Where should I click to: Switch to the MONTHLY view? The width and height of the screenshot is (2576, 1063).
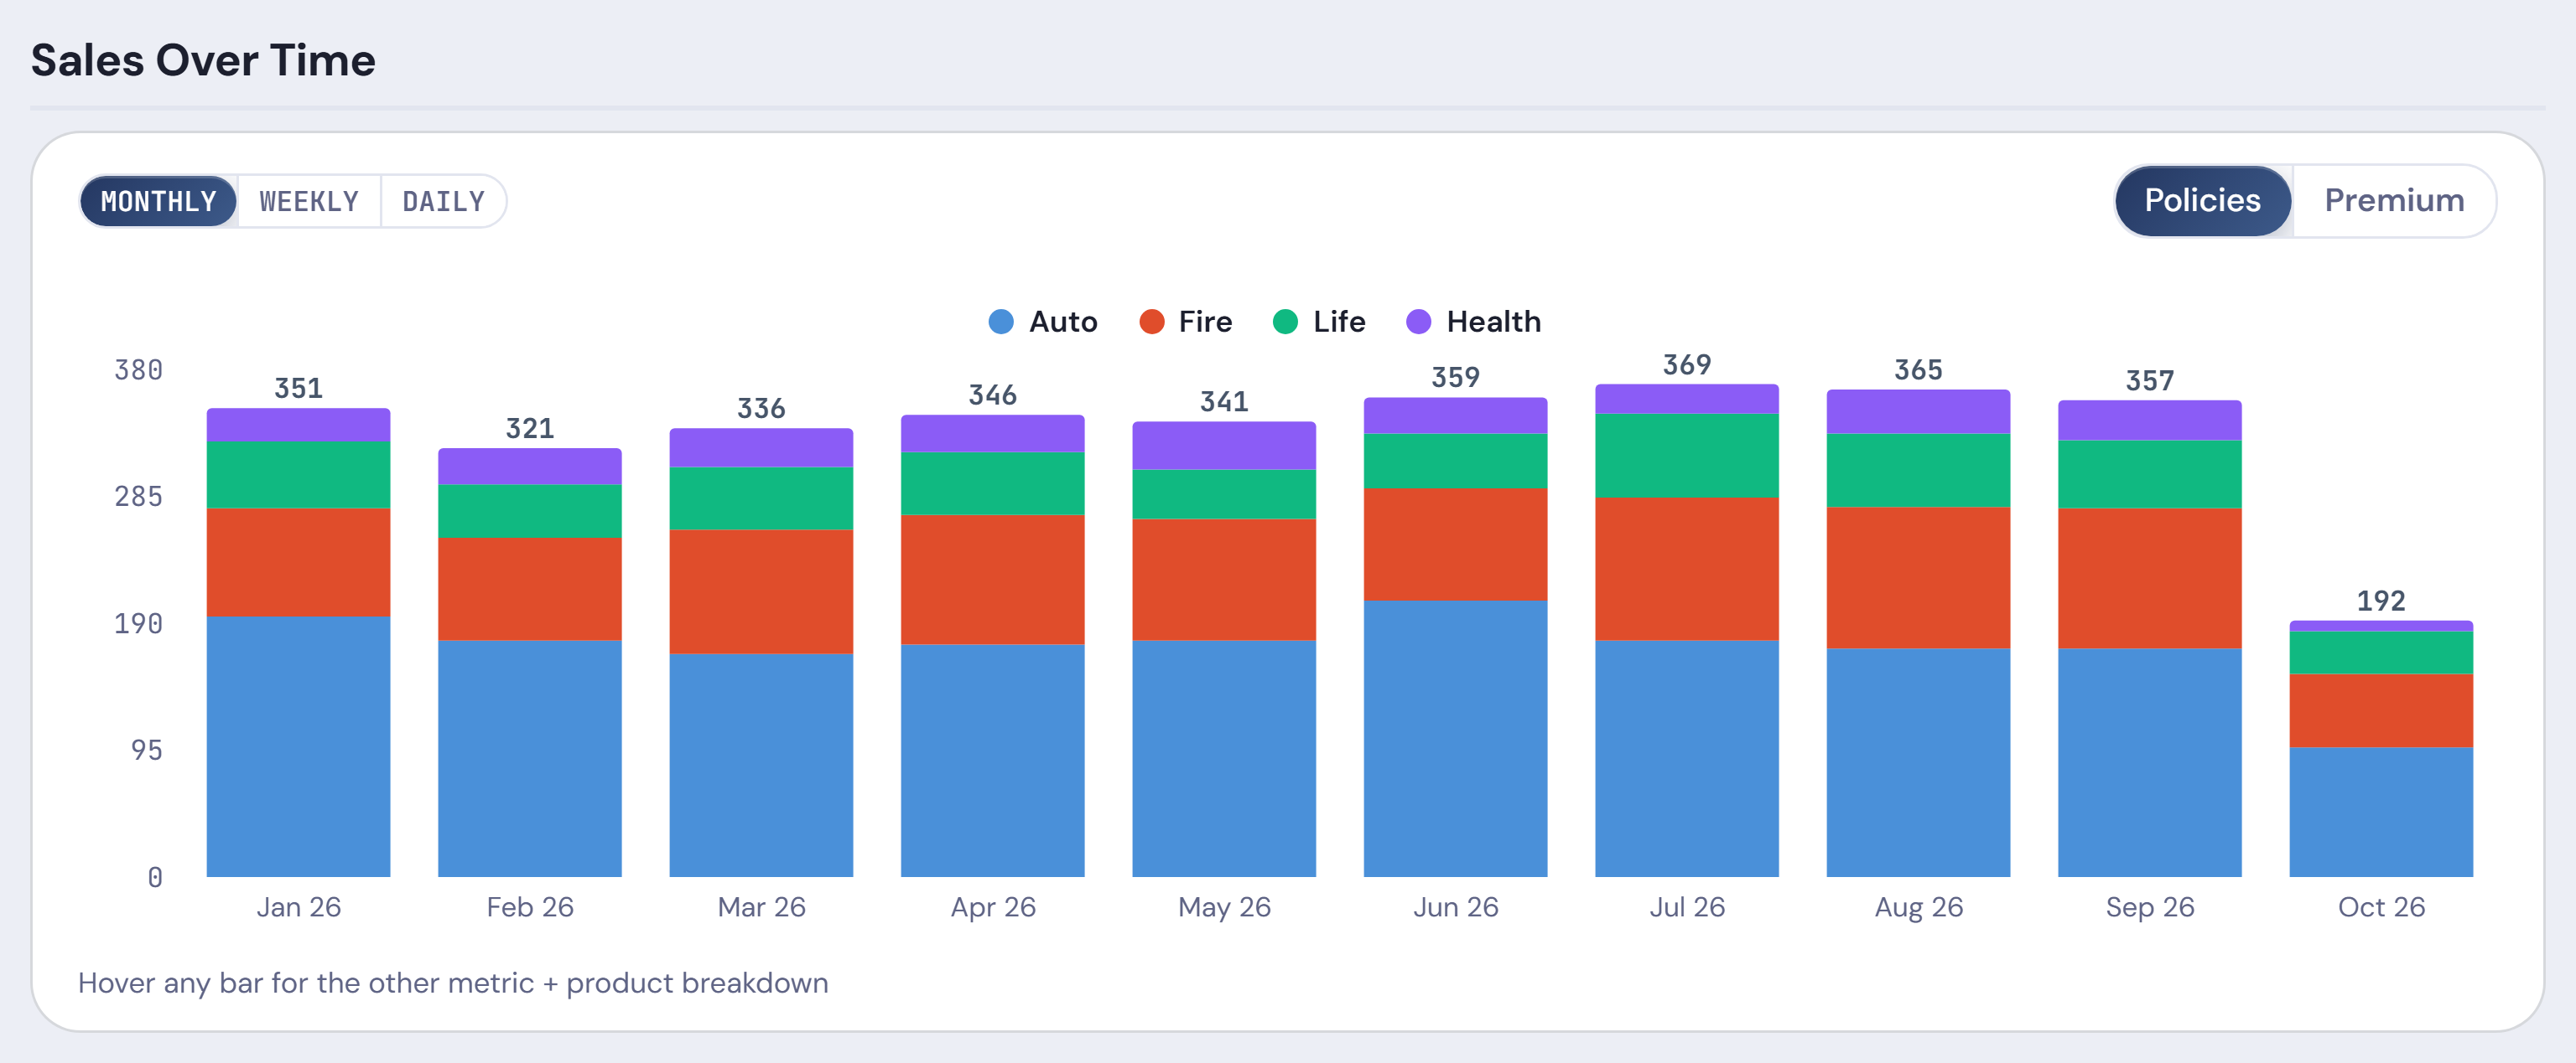point(158,201)
